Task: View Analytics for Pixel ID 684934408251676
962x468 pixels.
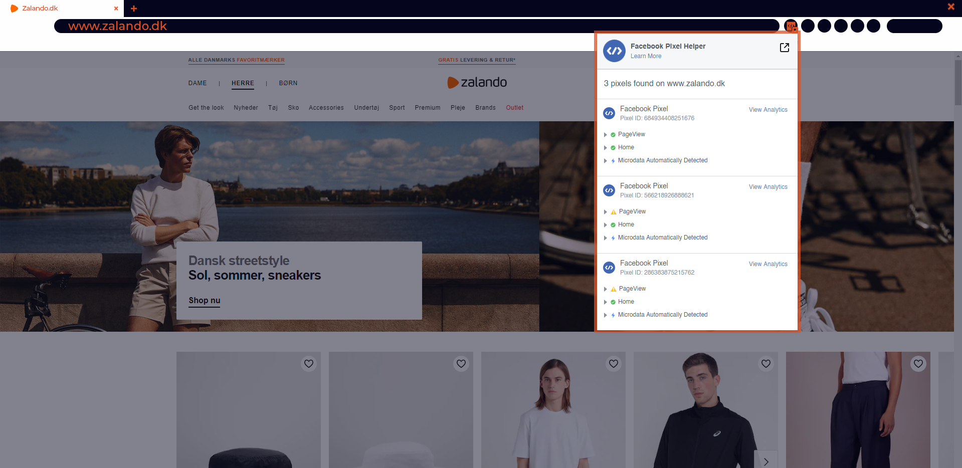Action: coord(768,110)
